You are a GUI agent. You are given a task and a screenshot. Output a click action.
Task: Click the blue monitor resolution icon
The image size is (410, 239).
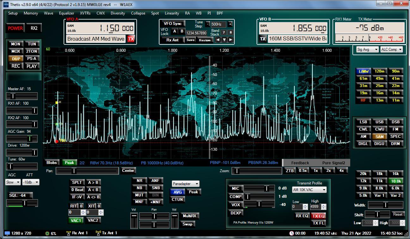(7, 233)
